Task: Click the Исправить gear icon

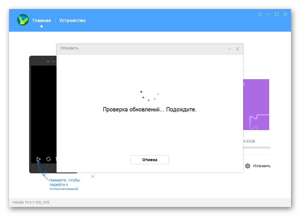Action: [x=248, y=166]
